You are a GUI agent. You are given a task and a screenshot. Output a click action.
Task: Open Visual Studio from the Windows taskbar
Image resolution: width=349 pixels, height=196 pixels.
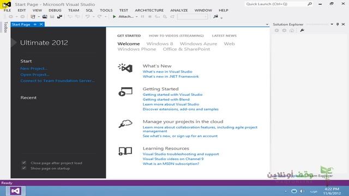(16, 191)
